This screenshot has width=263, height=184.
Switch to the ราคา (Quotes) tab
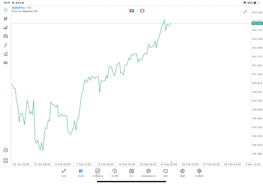pyautogui.click(x=64, y=172)
